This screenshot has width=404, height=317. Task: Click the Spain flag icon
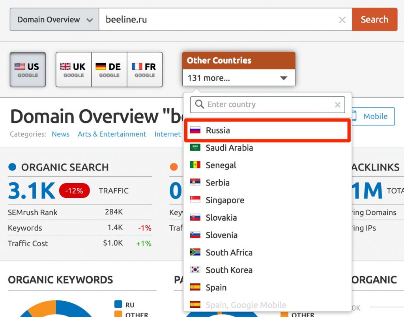click(195, 287)
